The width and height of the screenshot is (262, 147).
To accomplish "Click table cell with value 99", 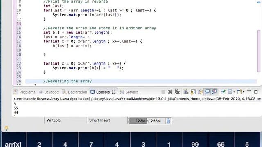I will point(195,140).
